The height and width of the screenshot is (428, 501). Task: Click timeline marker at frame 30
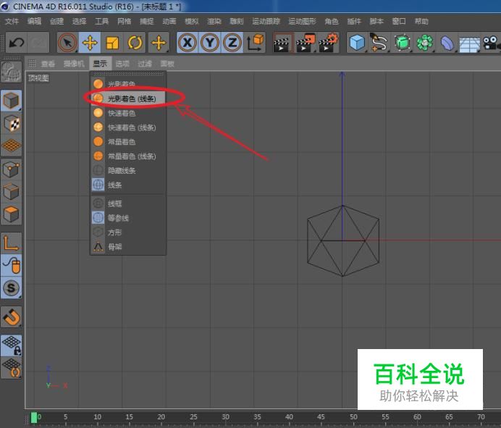click(226, 417)
